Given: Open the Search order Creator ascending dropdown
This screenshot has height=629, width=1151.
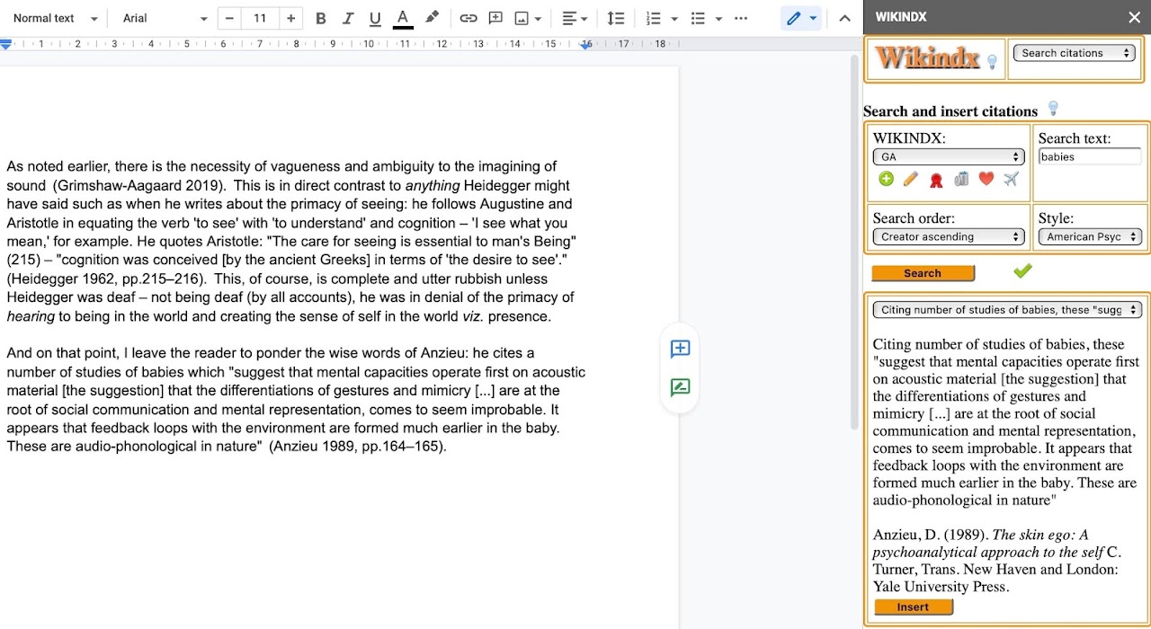Looking at the screenshot, I should coord(949,237).
